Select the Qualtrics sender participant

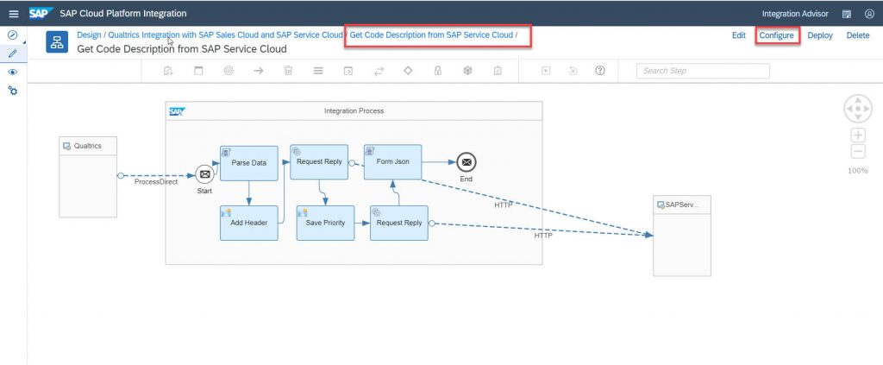click(88, 176)
